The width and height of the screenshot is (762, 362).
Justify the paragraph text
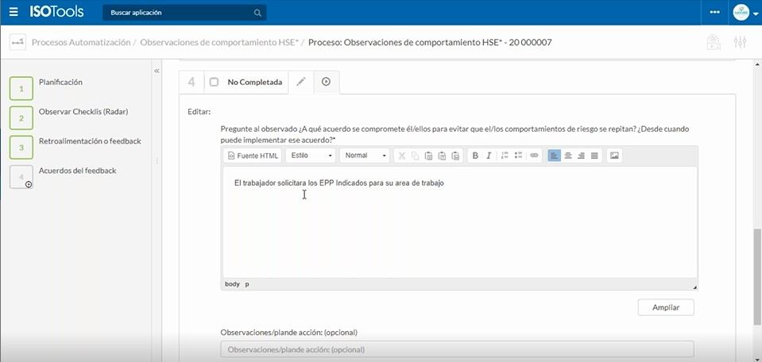[594, 156]
